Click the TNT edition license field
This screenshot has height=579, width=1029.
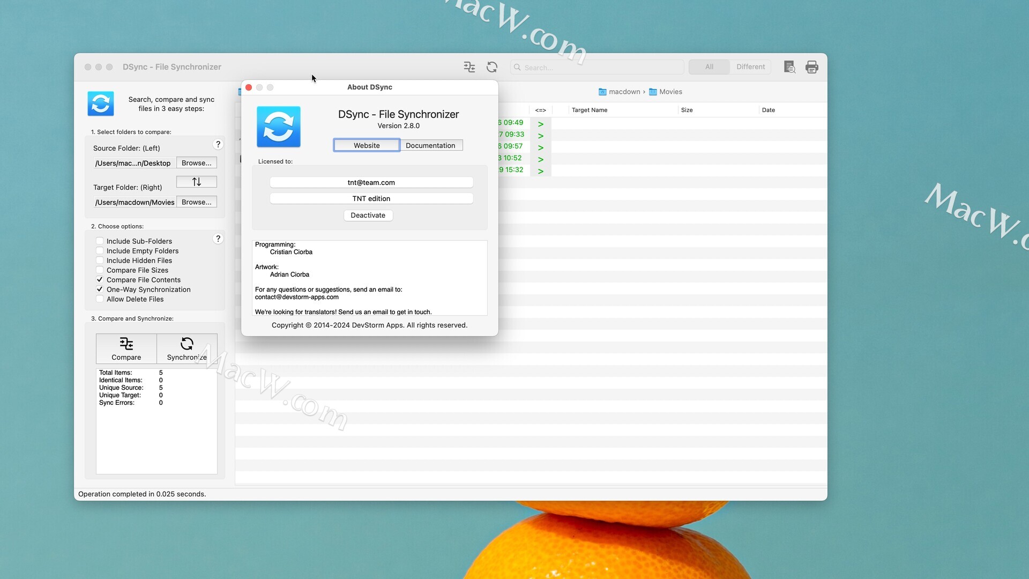coord(371,198)
